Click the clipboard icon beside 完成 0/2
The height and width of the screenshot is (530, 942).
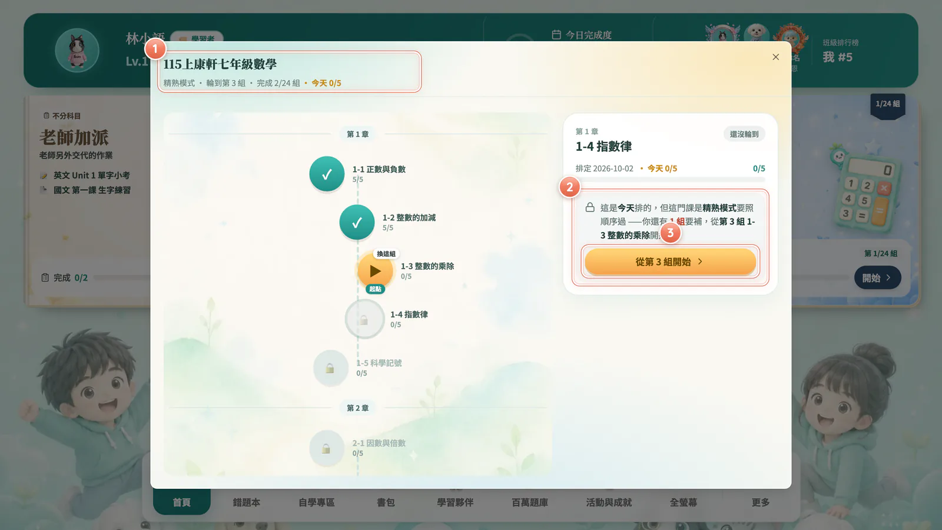coord(45,277)
